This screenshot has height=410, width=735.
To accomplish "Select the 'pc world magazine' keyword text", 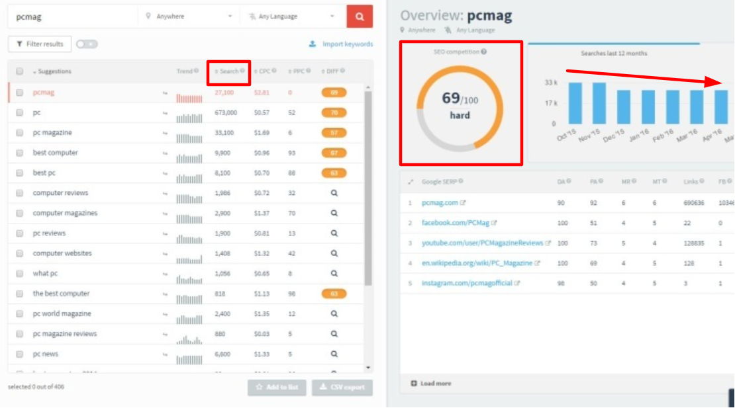I will click(62, 313).
